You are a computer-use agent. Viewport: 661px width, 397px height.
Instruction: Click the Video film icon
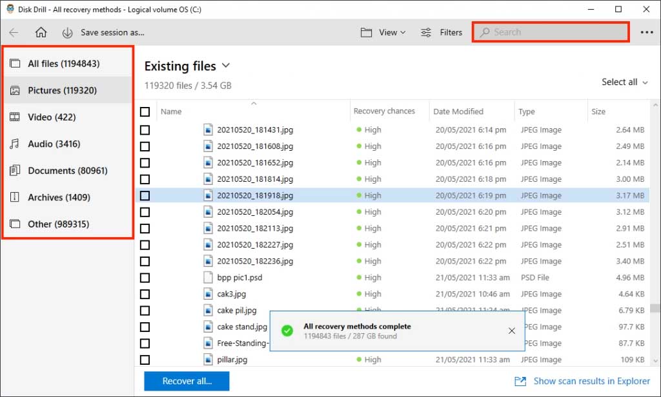[15, 117]
